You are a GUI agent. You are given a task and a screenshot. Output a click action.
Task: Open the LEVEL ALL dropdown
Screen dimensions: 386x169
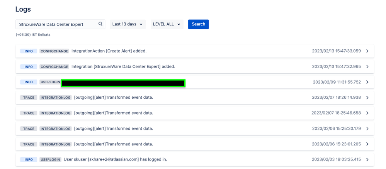(x=167, y=24)
